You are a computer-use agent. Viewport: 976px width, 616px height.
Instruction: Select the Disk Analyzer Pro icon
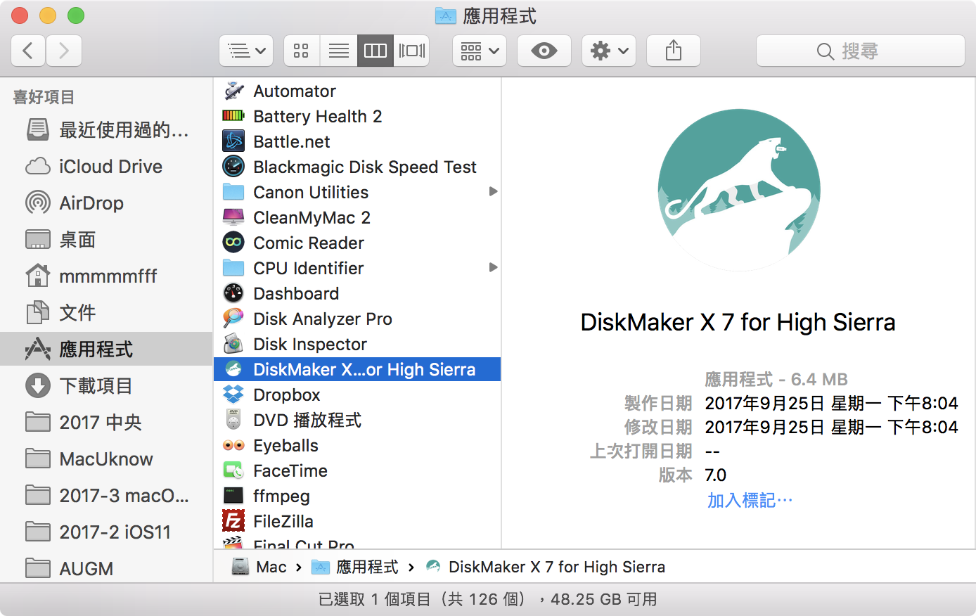click(x=233, y=319)
